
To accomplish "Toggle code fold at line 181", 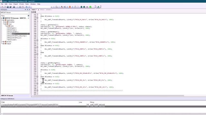I will click(x=37, y=90).
